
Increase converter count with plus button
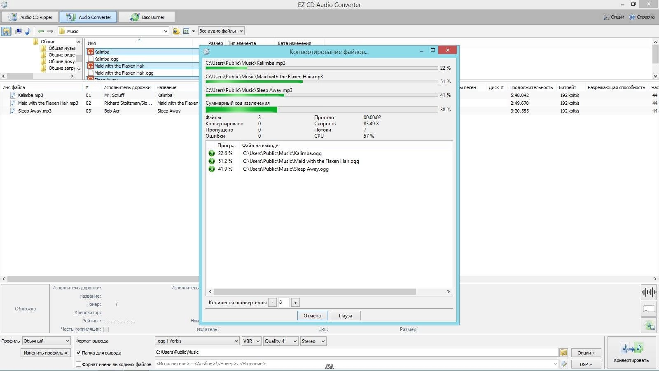click(x=295, y=303)
